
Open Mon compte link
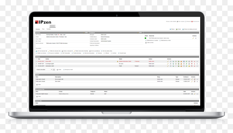180,22
